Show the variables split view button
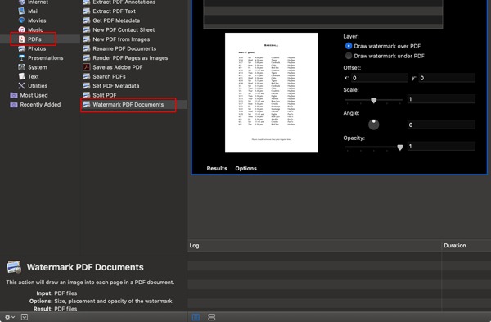This screenshot has width=491, height=322. (x=212, y=317)
